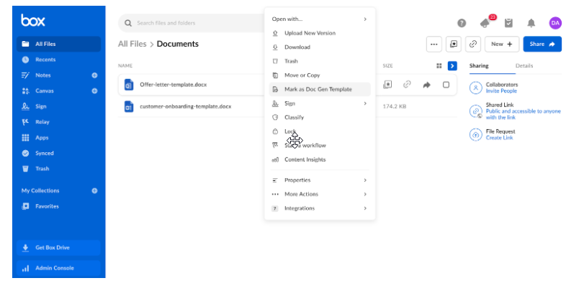Image resolution: width=584 pixels, height=296 pixels.
Task: Switch to the Details tab
Action: [524, 65]
